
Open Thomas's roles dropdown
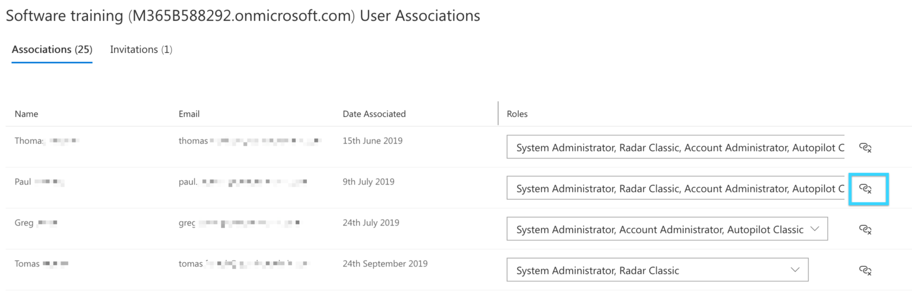pyautogui.click(x=675, y=147)
